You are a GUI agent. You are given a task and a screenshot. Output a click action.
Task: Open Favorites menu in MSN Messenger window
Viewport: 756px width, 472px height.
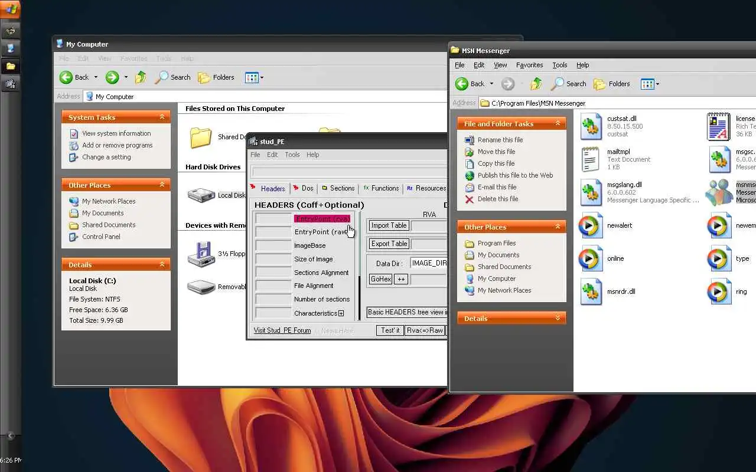click(529, 65)
